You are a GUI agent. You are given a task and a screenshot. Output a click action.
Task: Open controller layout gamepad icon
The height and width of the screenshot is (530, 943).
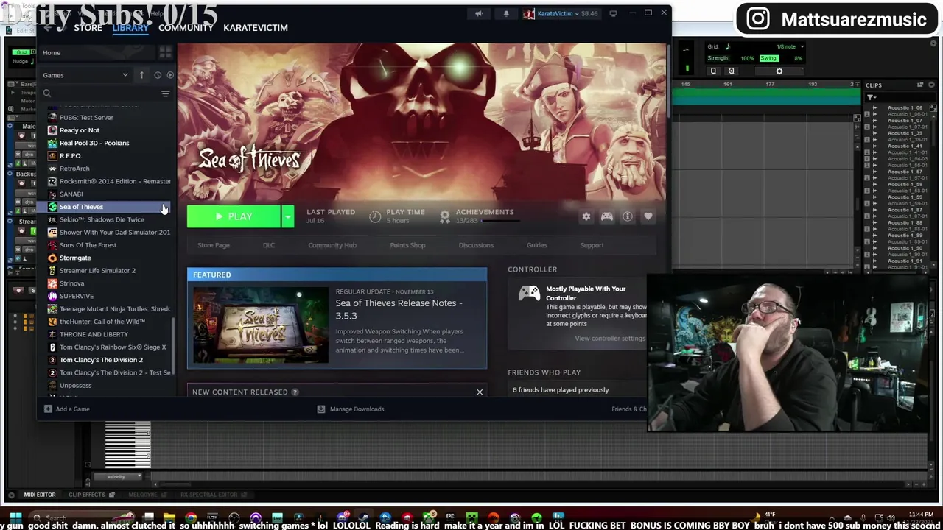coord(607,216)
